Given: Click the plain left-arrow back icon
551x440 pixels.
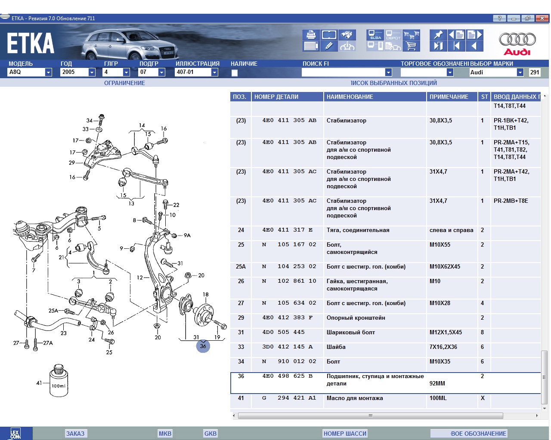Looking at the screenshot, I should coord(474,46).
